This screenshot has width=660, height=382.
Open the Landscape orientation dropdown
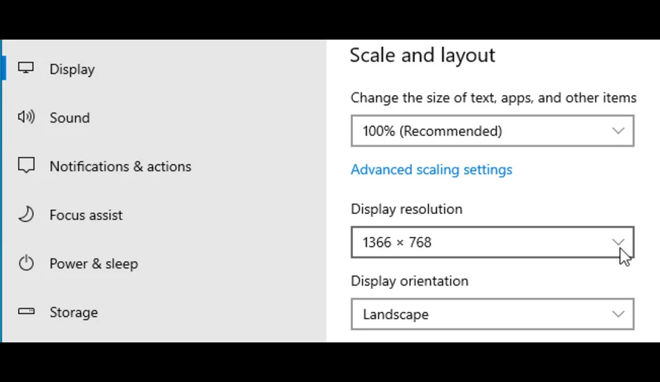tap(493, 314)
